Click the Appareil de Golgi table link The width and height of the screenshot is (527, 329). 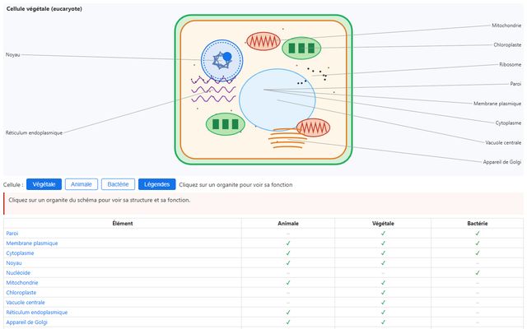27,322
